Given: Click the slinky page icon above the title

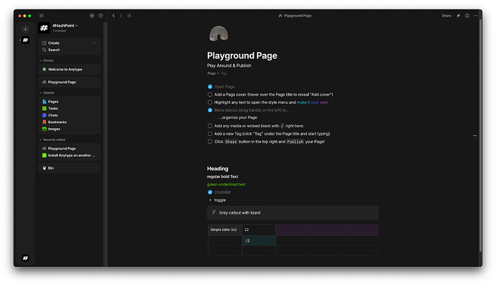Looking at the screenshot, I should (x=219, y=34).
